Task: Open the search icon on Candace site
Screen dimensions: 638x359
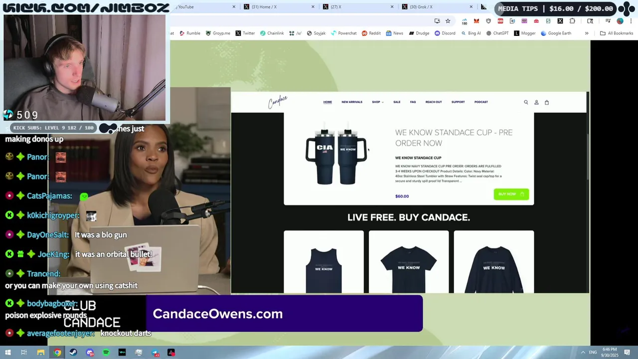Action: tap(526, 102)
